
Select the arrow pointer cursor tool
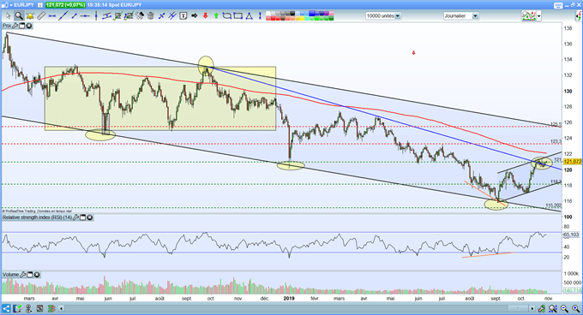[x=9, y=16]
